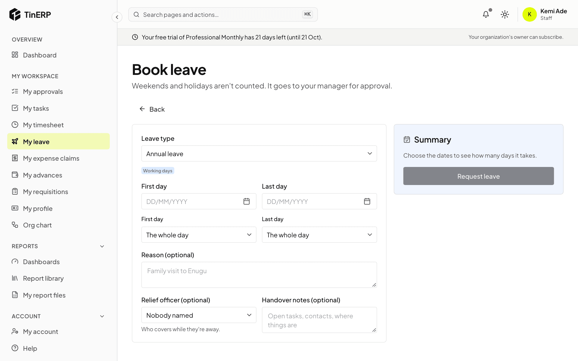
Task: Click the TinERP logo icon
Action: click(x=15, y=14)
